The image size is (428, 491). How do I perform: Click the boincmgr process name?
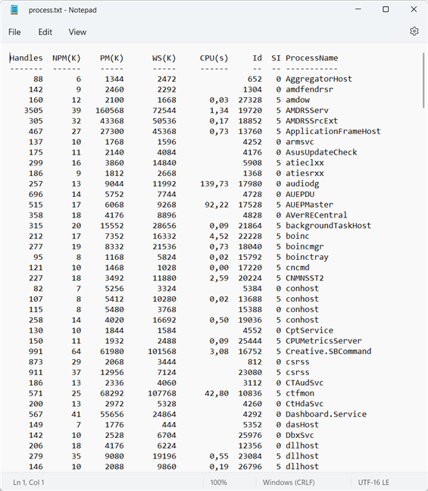[305, 247]
